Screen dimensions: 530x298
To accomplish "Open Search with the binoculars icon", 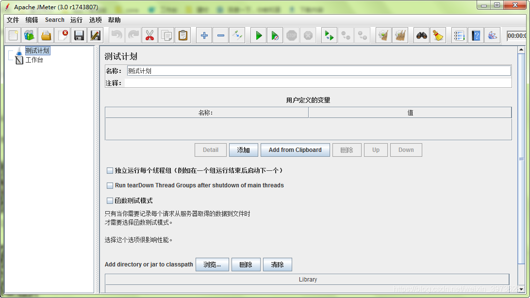I will [x=421, y=35].
